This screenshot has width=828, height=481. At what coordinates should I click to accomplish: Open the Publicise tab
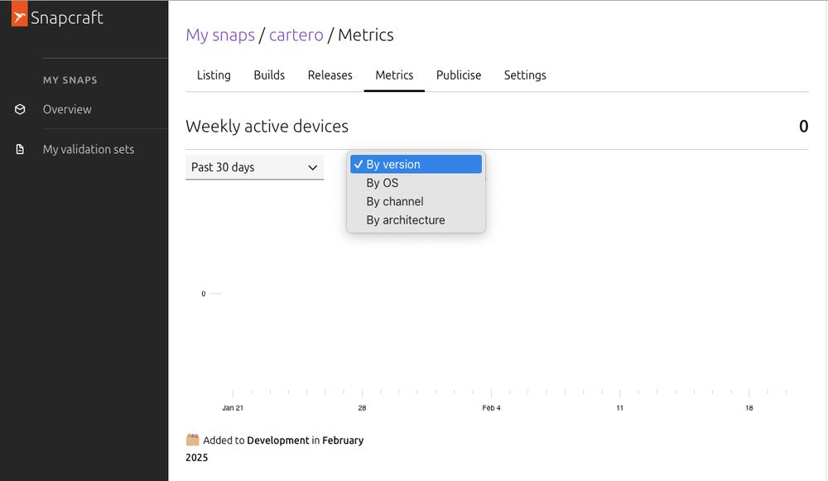pos(459,75)
